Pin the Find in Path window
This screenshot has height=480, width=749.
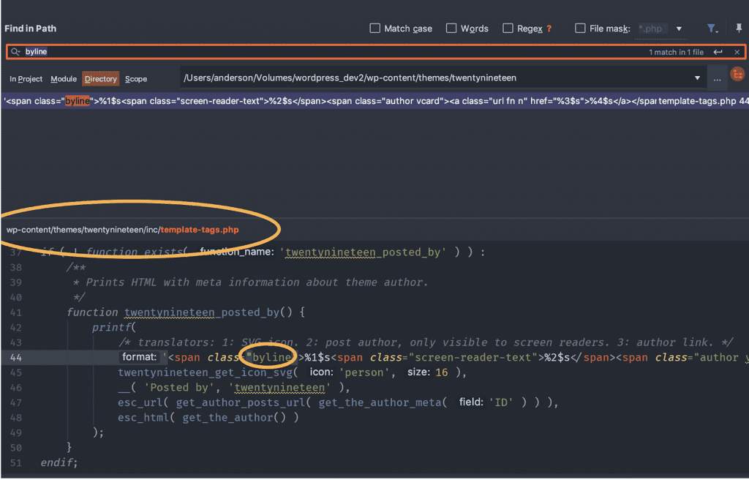click(x=738, y=29)
